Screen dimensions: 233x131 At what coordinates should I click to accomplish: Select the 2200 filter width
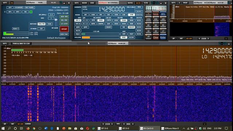point(124,20)
